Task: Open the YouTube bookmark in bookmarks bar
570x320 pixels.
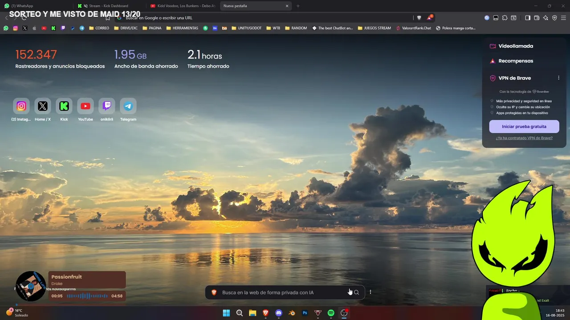Action: click(44, 28)
